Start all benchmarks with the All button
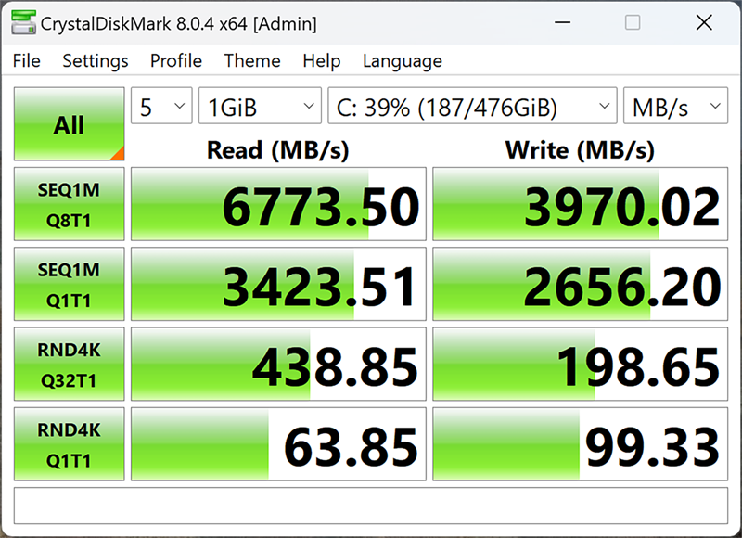This screenshot has height=538, width=742. point(69,124)
